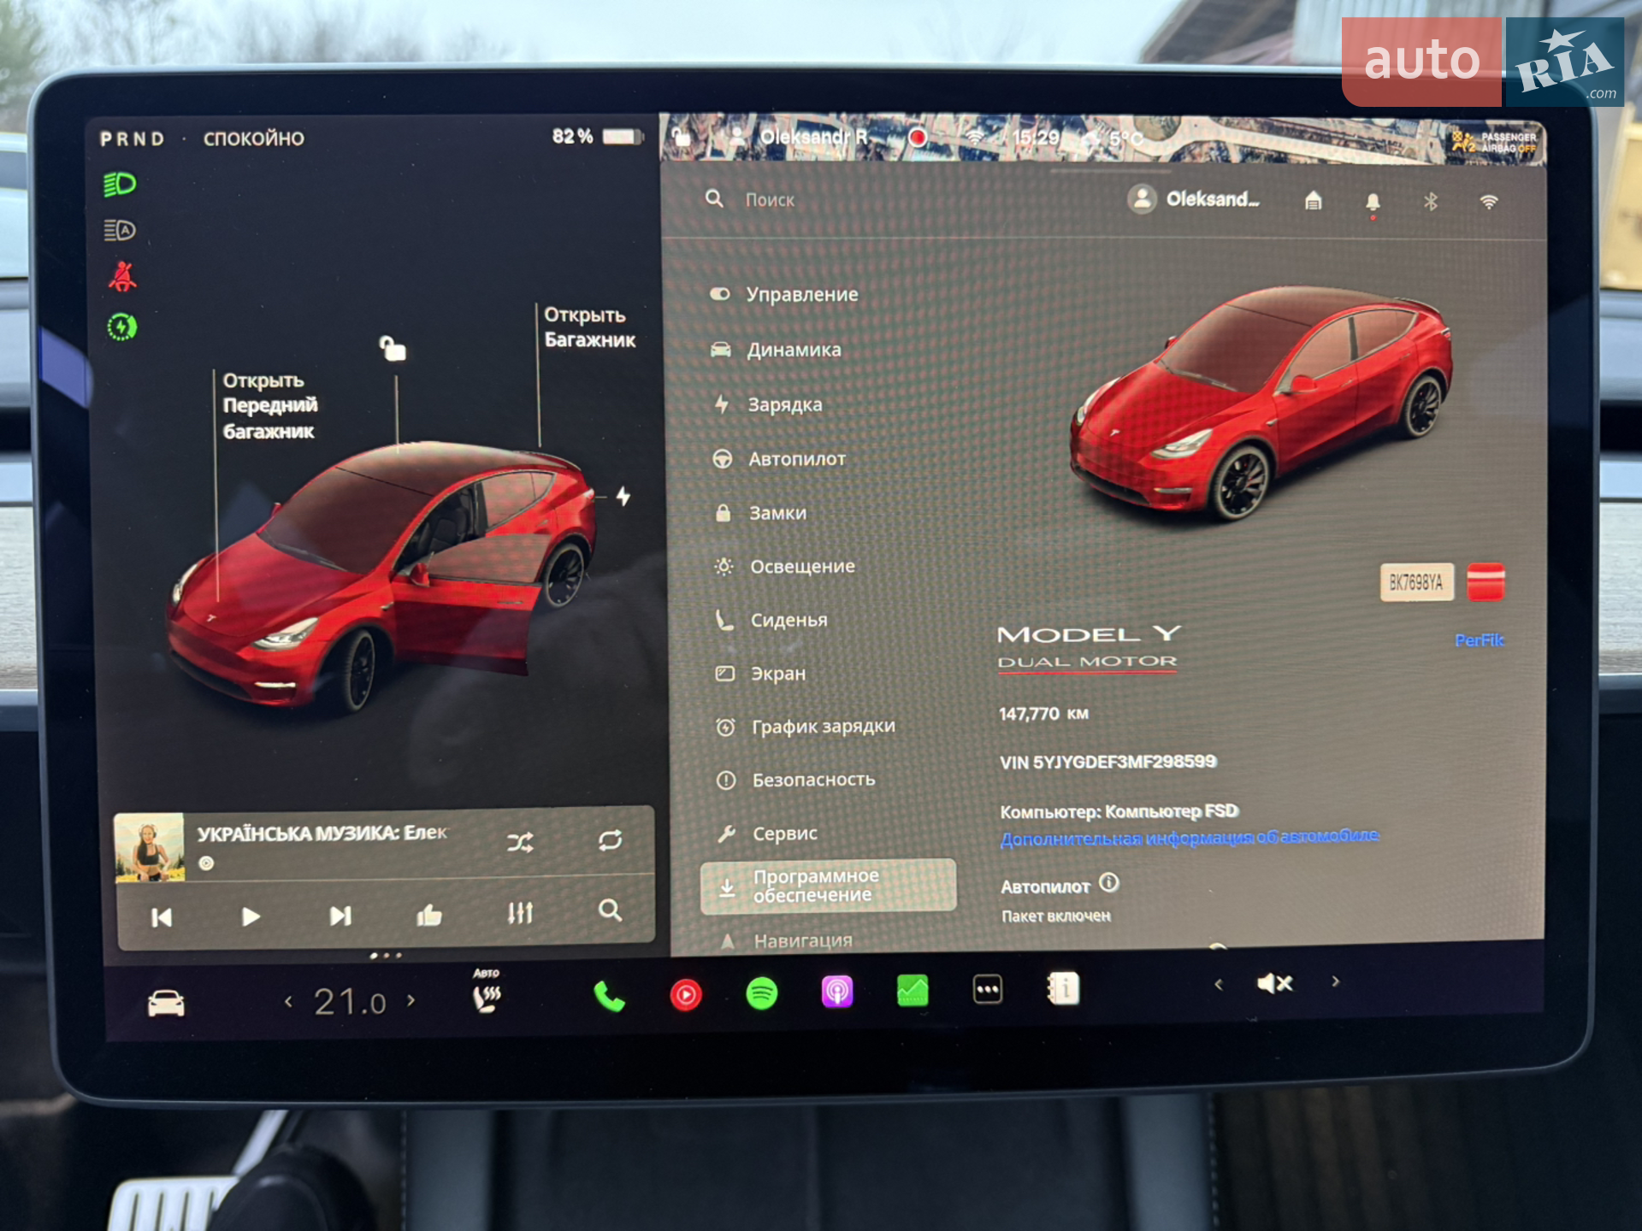
Task: Open the Безопасность menu
Action: click(795, 780)
